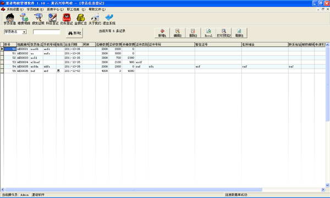Expand the 学员姓名 search field dropdown

tap(24, 32)
